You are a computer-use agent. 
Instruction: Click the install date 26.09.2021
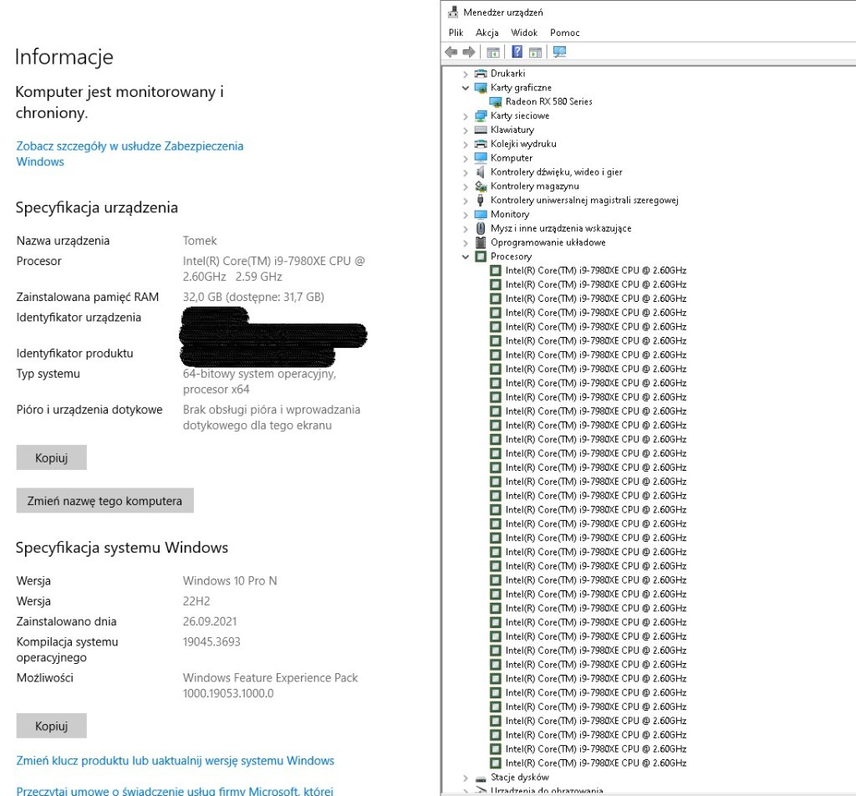click(210, 621)
